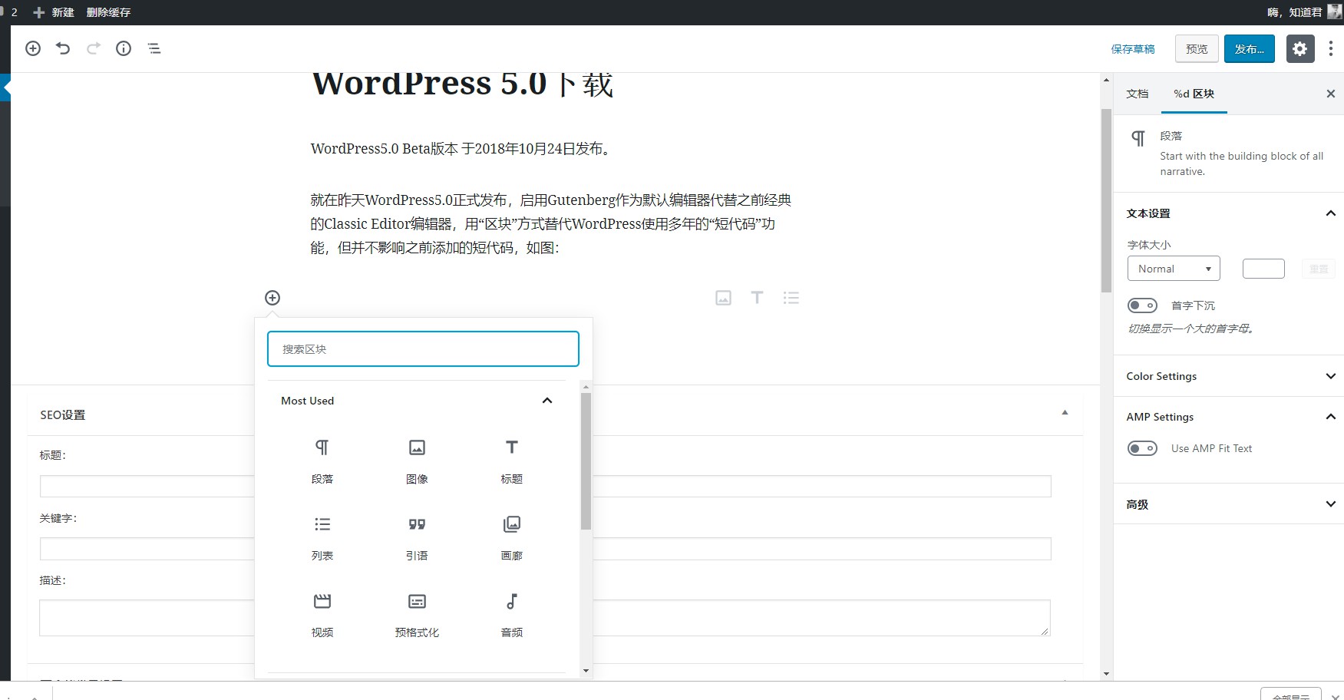
Task: Collapse AMP Settings panel
Action: [x=1228, y=417]
